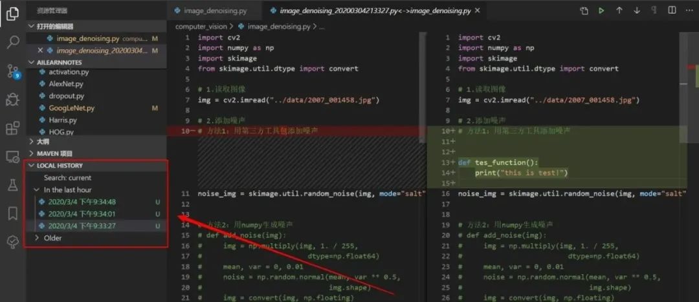The height and width of the screenshot is (302, 699).
Task: Collapse the AILEARNNOTES folder section
Action: pyautogui.click(x=96, y=62)
